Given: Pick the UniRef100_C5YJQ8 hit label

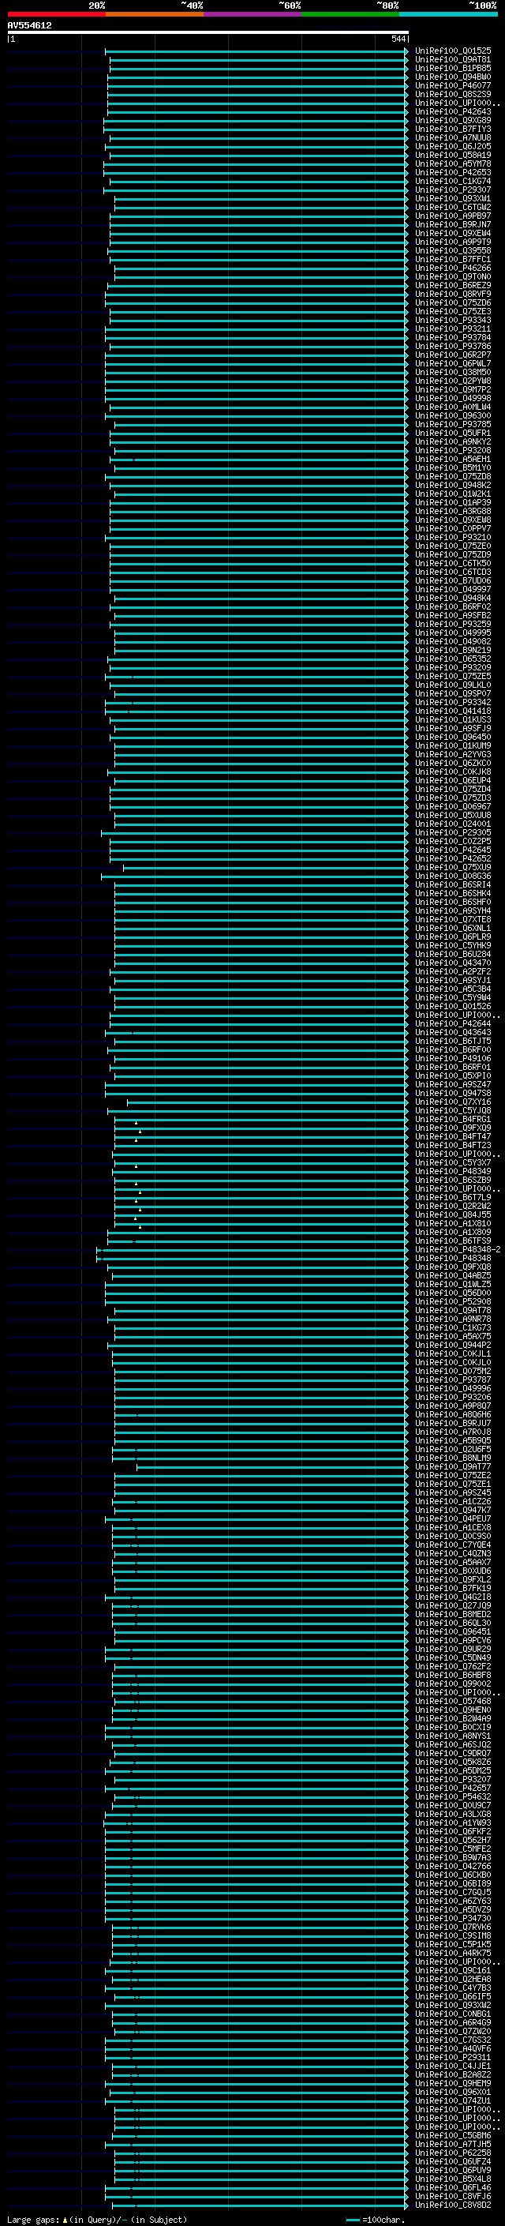Looking at the screenshot, I should tap(453, 1110).
